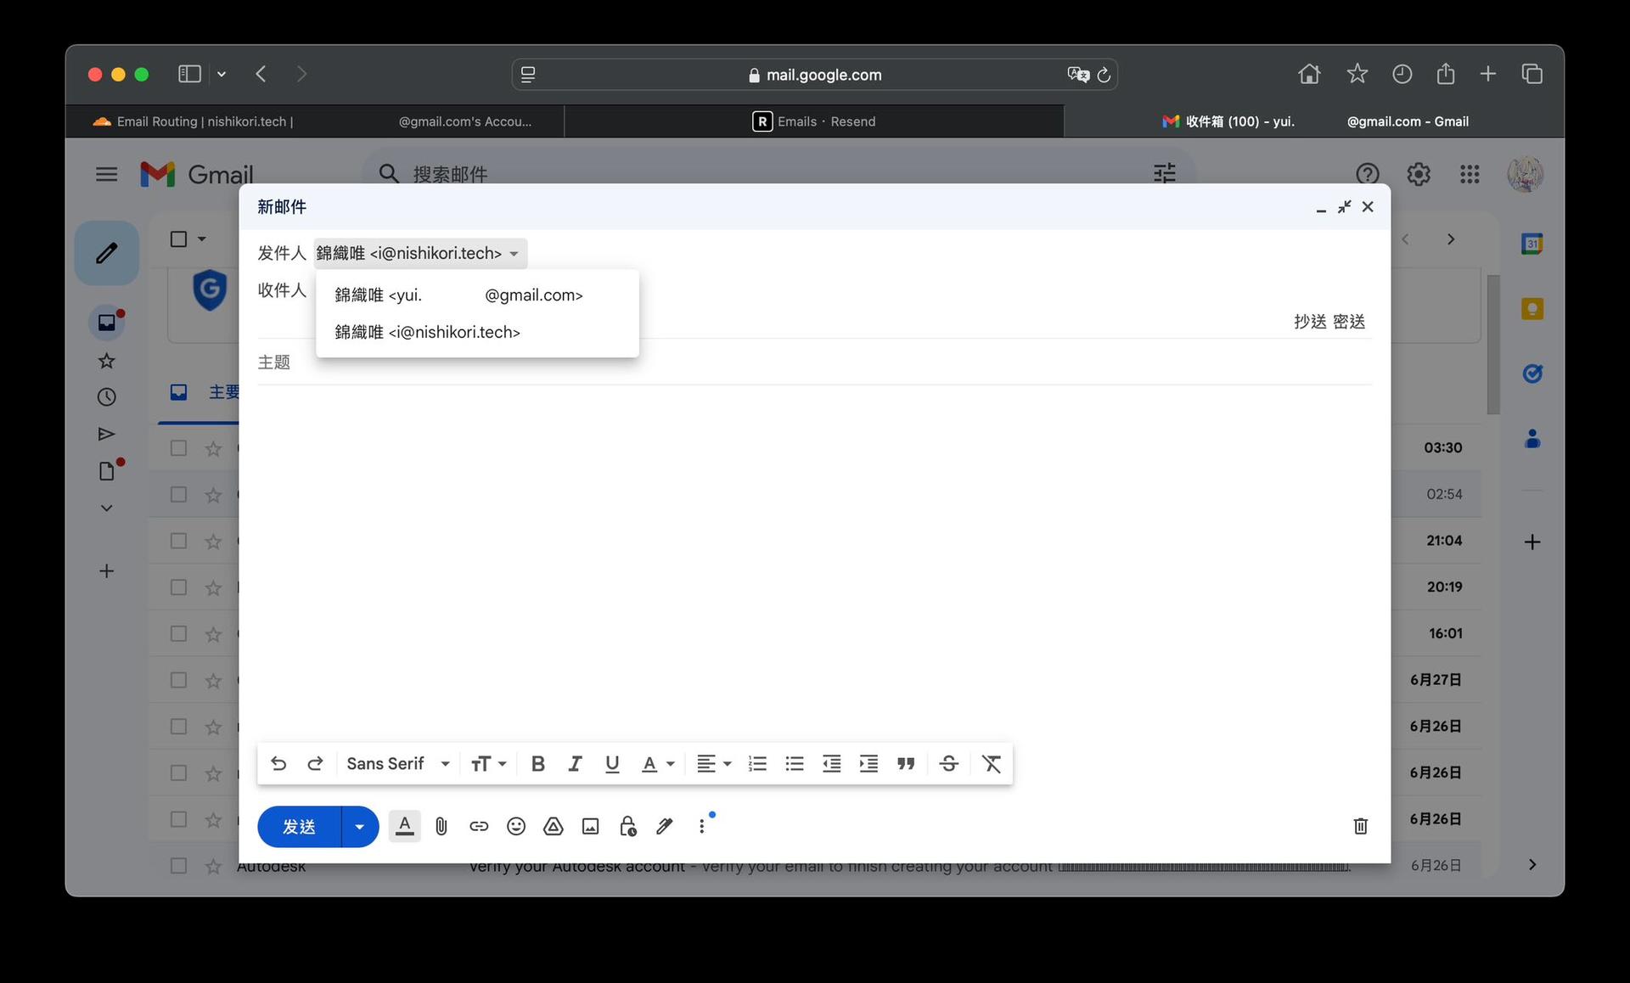Select the checkbox on the 02:54 email row

[x=178, y=494]
